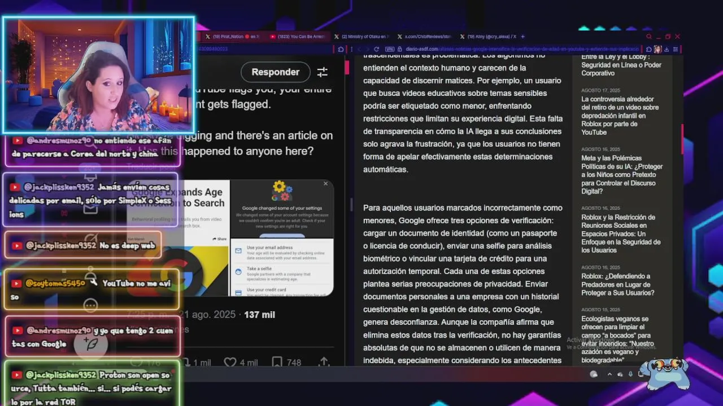Viewport: 723px width, 406px height.
Task: Open the YouTube Roblox video controversy article
Action: [620, 116]
